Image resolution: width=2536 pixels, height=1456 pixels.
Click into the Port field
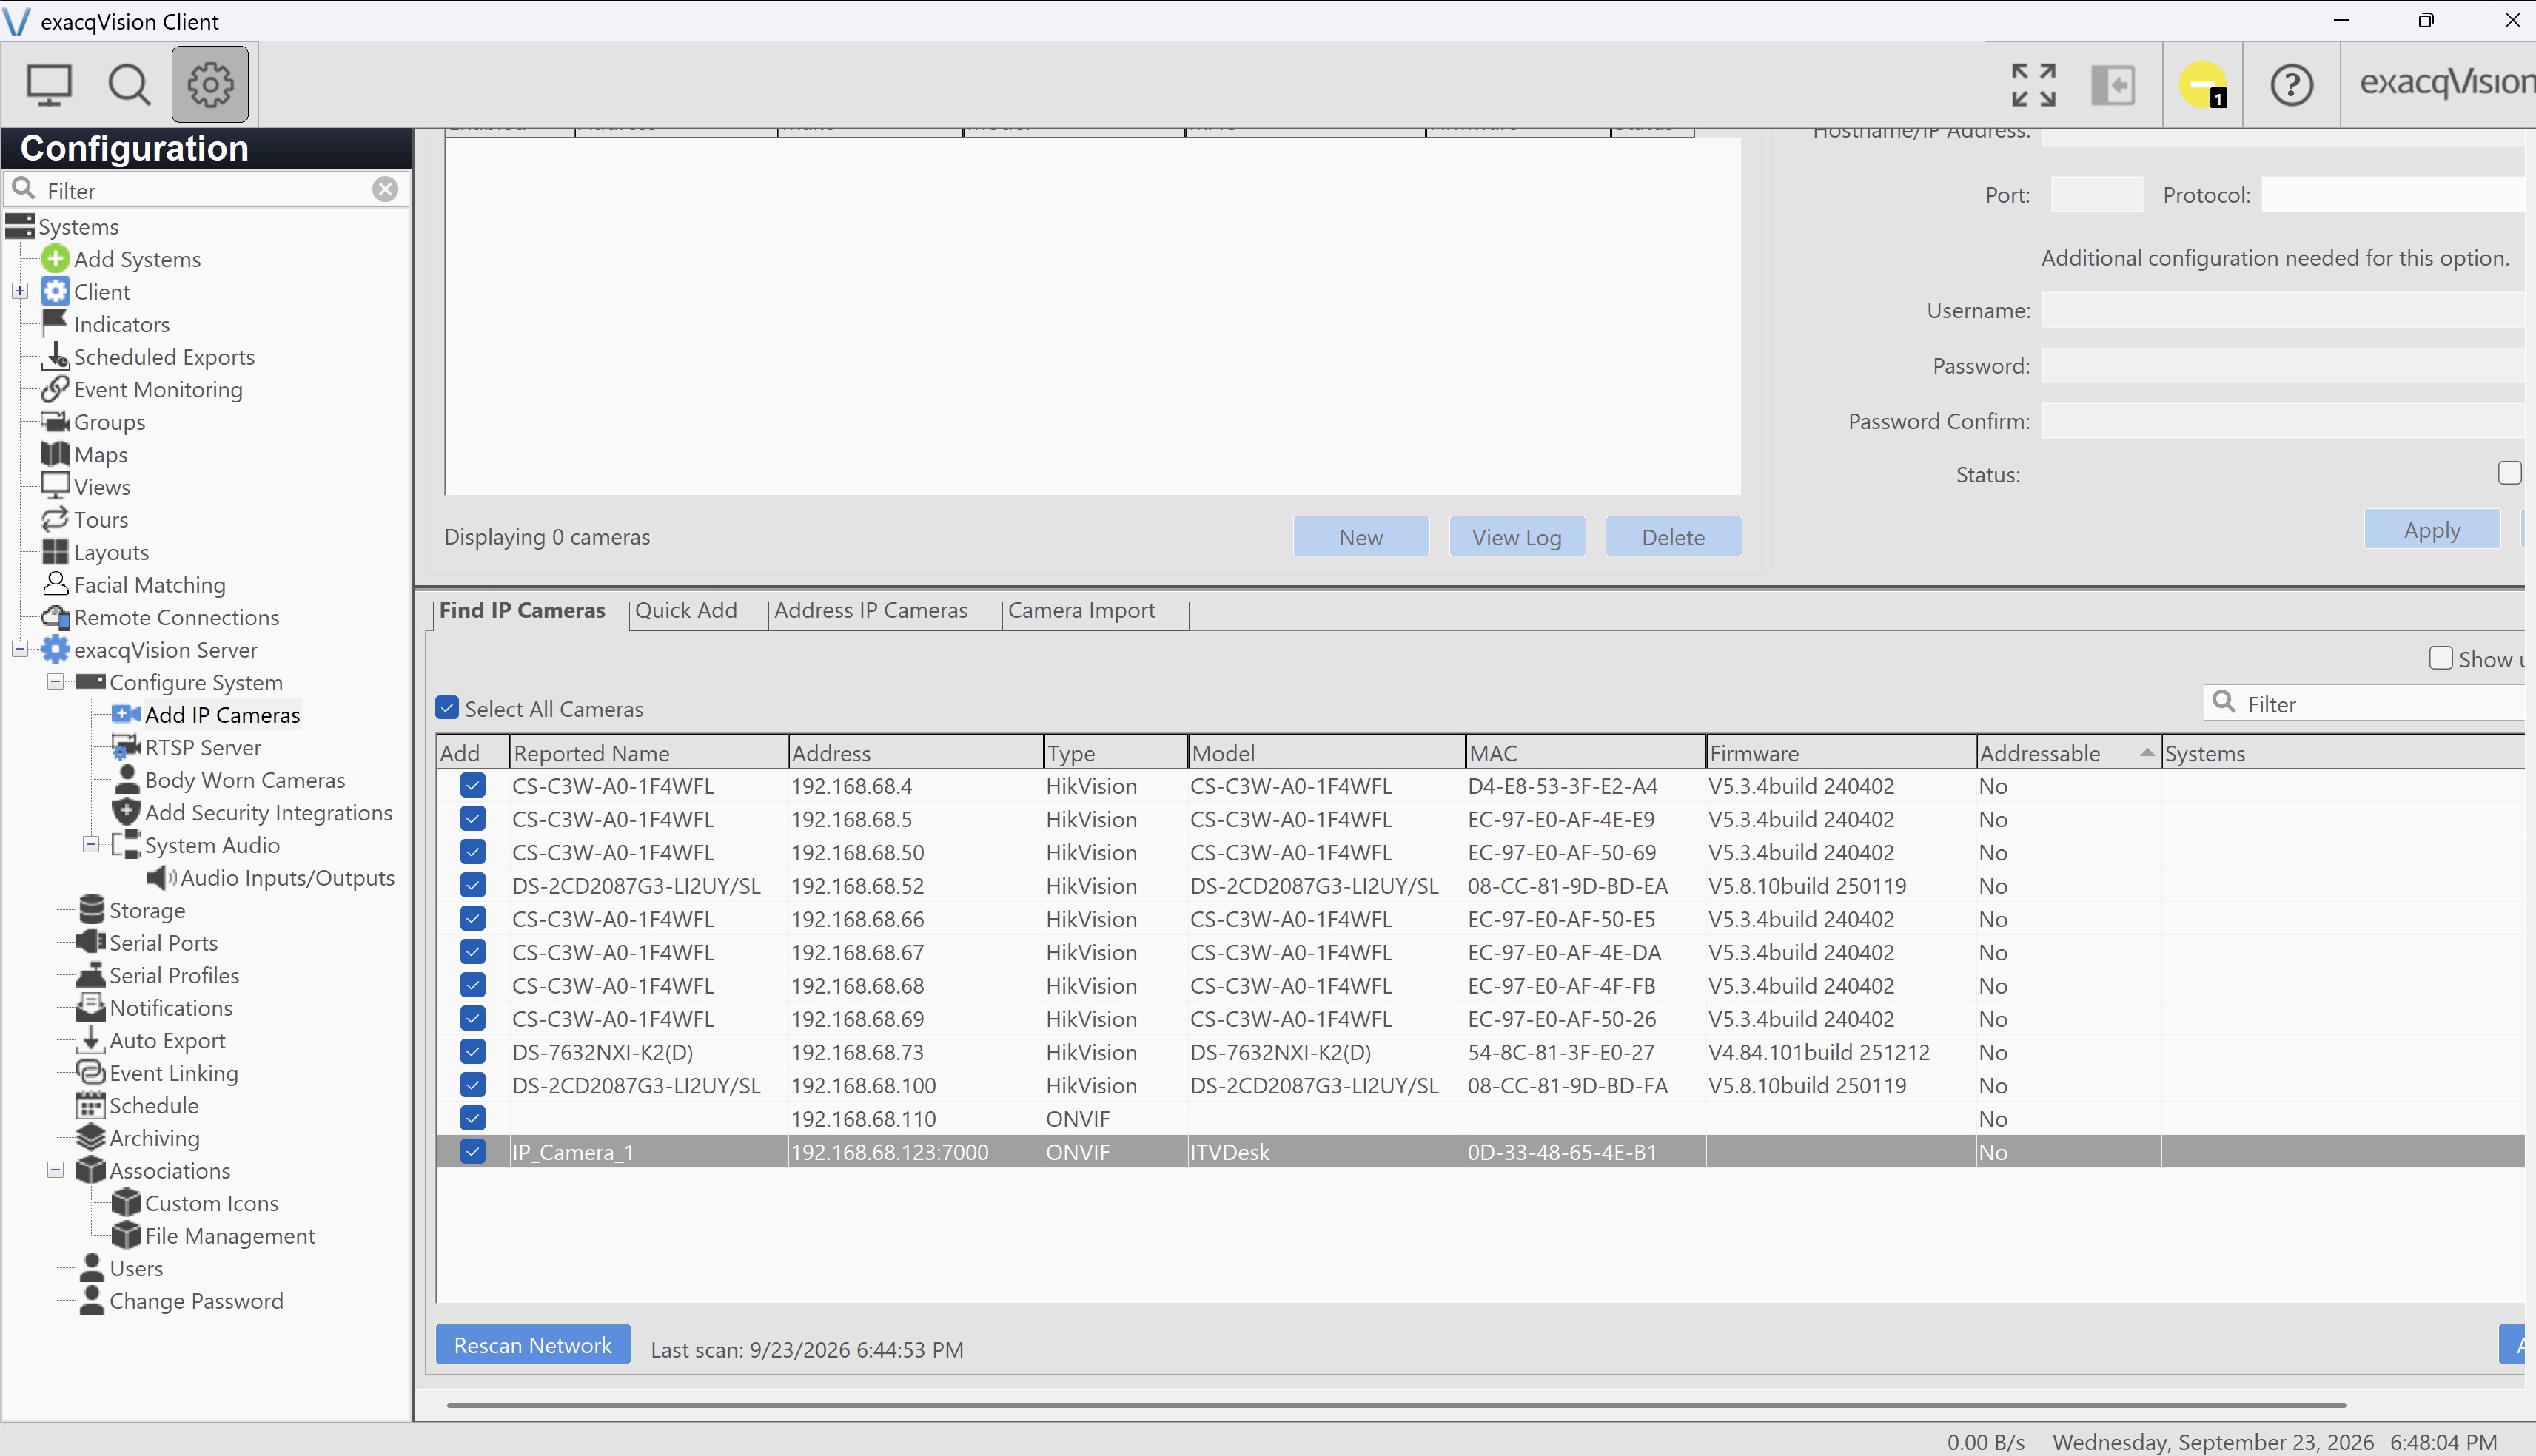pos(2097,194)
